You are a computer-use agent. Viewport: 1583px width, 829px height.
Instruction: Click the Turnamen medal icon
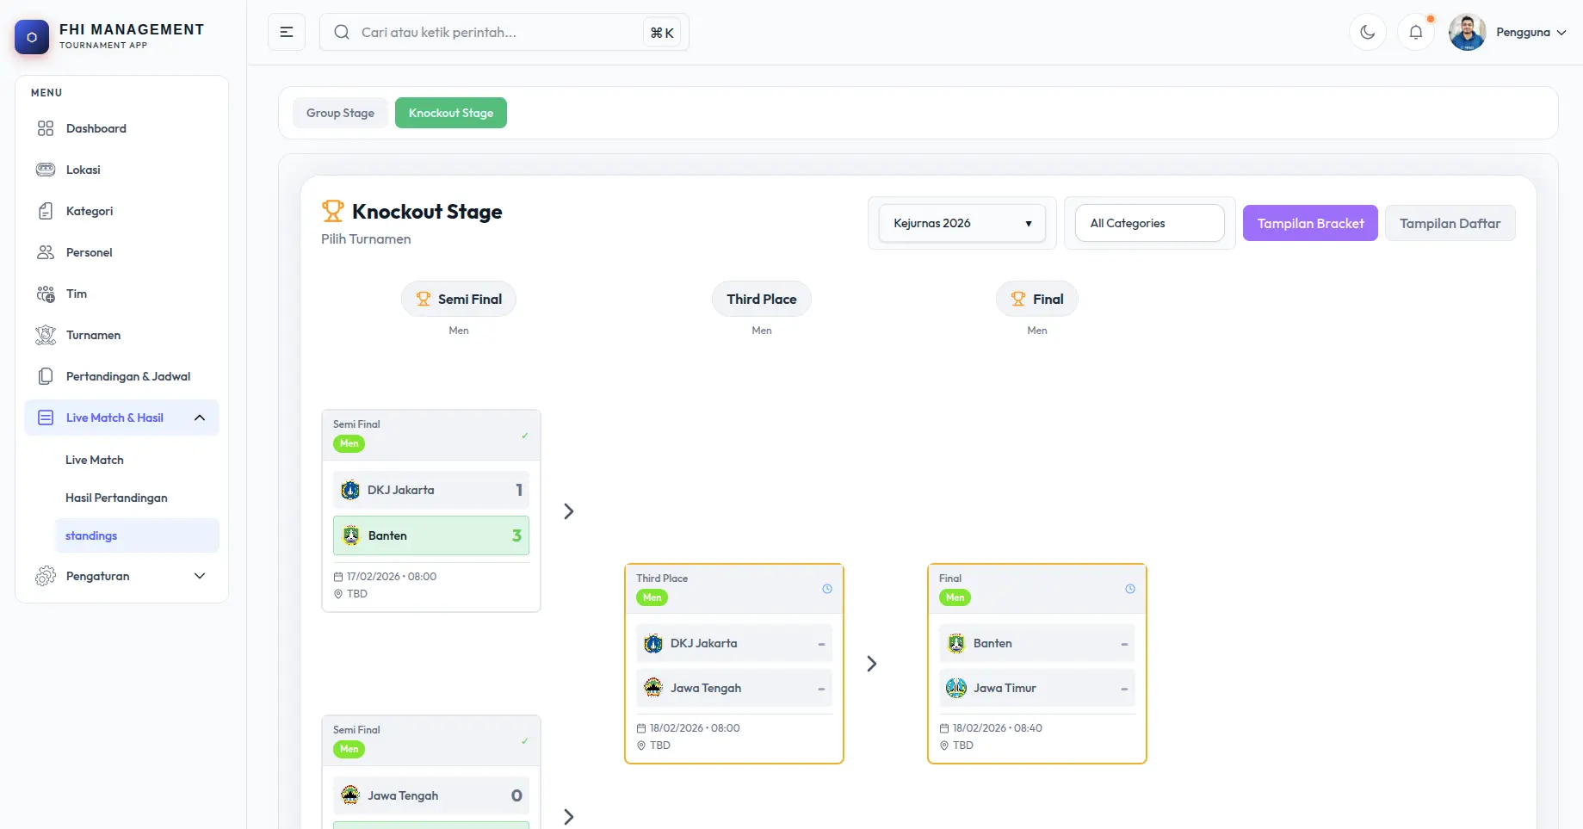coord(46,335)
